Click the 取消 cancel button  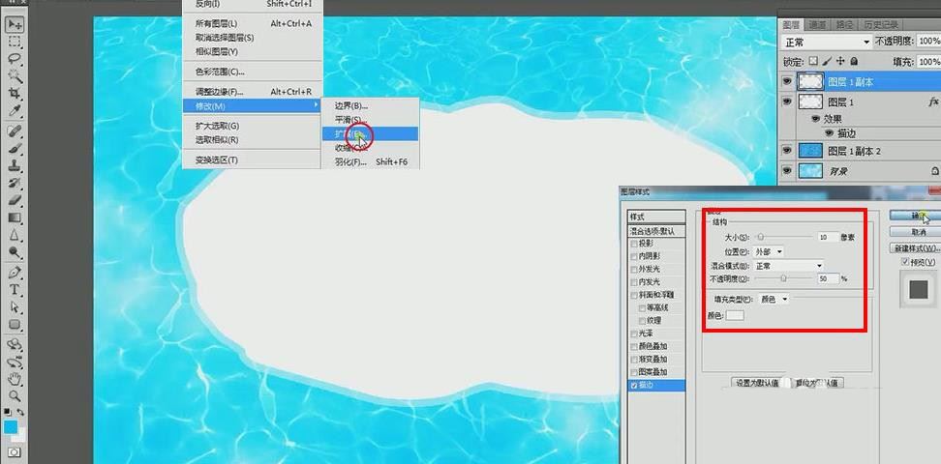(914, 231)
